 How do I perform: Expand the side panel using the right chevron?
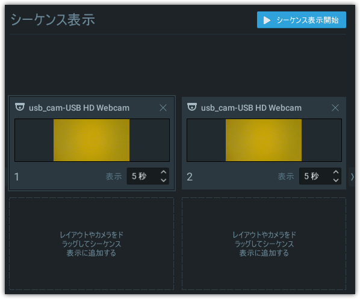[x=352, y=177]
